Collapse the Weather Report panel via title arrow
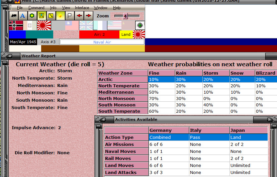The width and height of the screenshot is (277, 177). click(10, 56)
